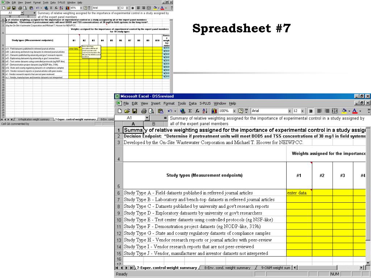Click 'enter data' cell in DSSrevised window

pyautogui.click(x=299, y=193)
